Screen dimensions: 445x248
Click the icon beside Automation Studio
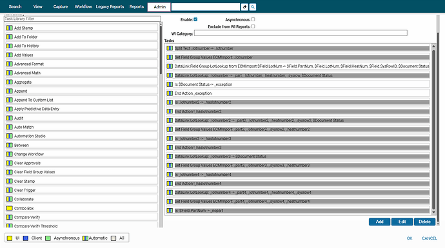[10, 136]
